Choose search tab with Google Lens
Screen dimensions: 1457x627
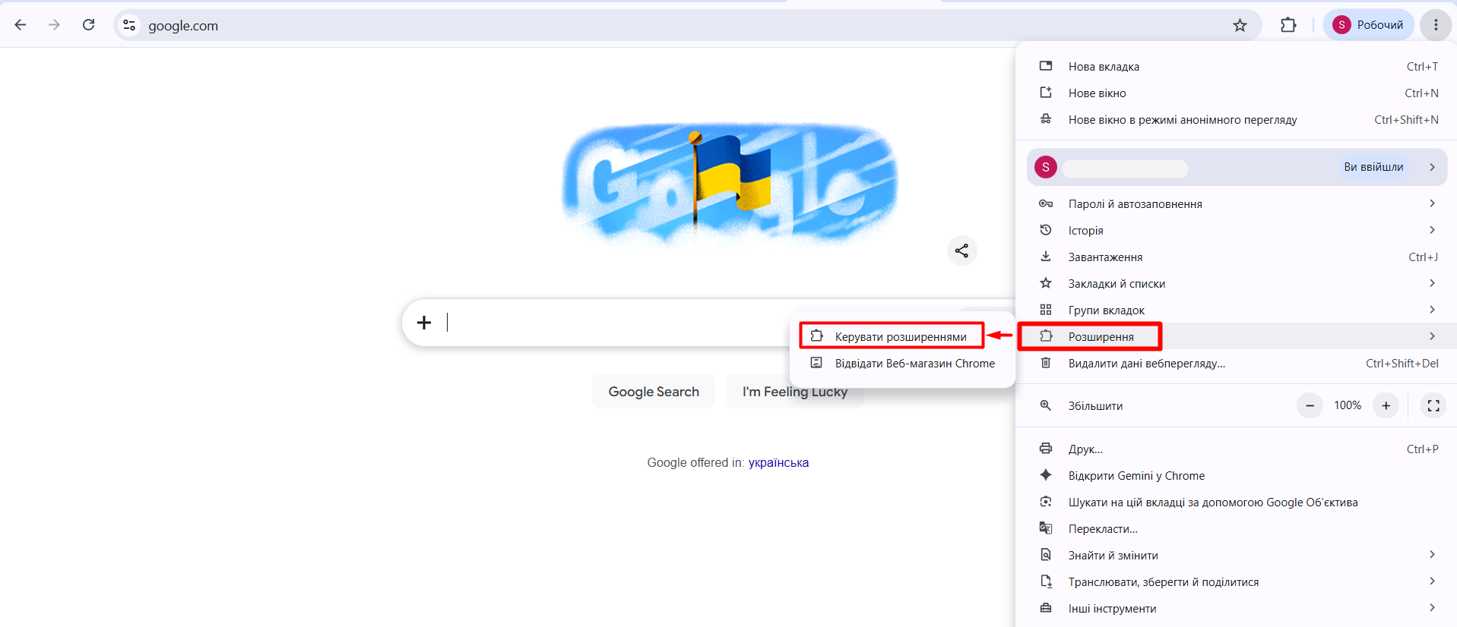tap(1237, 503)
